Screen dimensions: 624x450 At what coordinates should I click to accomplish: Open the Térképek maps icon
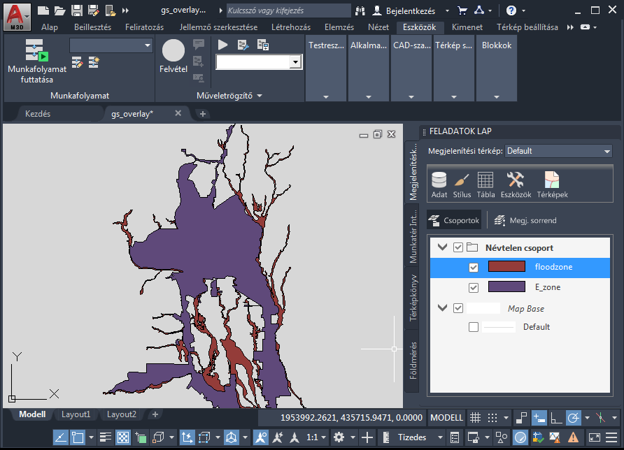pos(552,184)
